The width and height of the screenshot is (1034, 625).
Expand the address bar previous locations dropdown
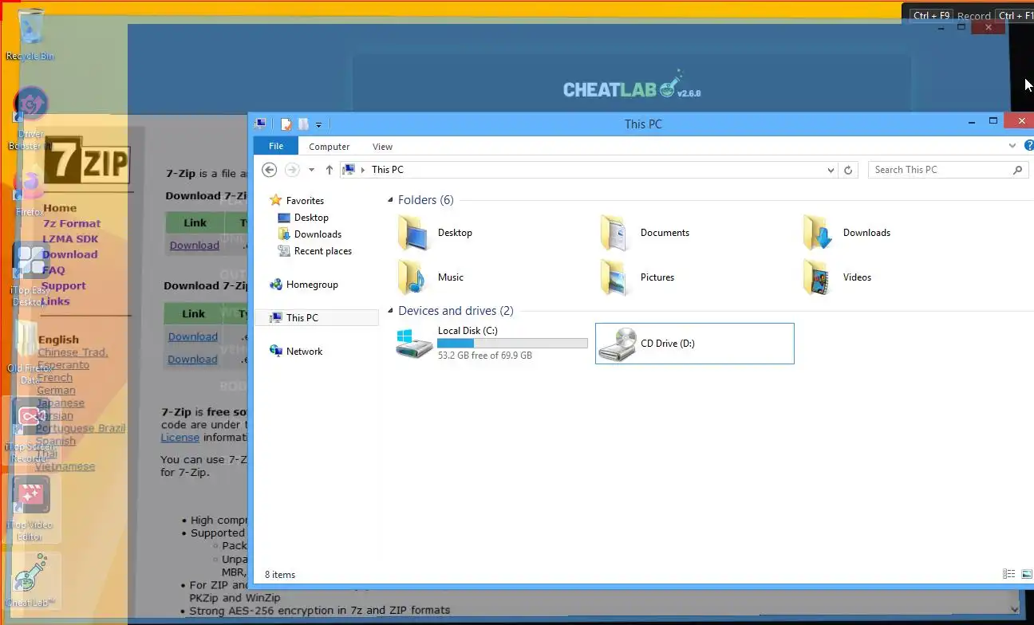pos(831,170)
